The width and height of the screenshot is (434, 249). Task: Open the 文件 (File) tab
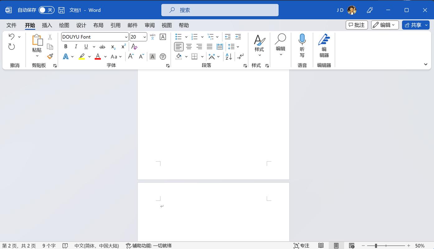(12, 25)
